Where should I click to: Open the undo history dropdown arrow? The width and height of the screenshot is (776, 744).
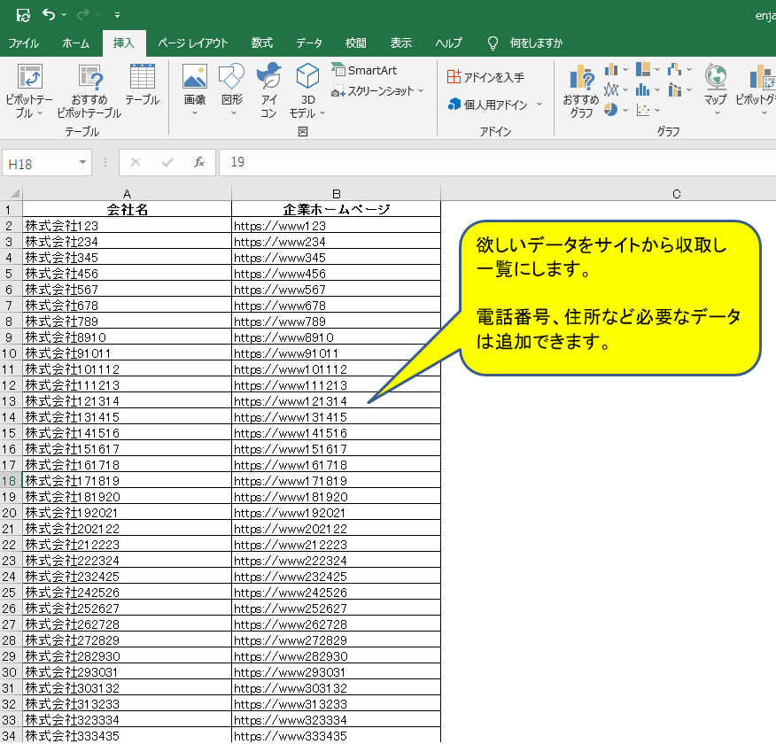(x=64, y=15)
